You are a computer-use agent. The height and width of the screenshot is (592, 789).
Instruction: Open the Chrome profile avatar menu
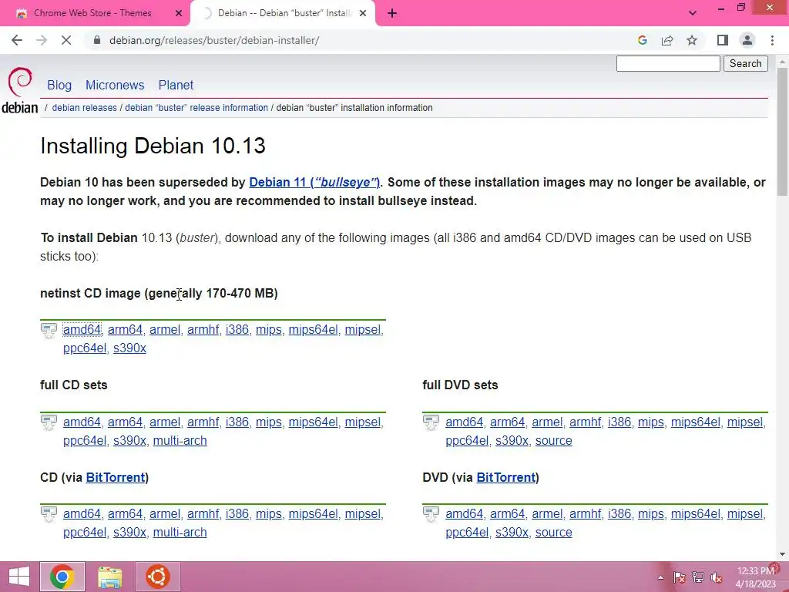click(x=747, y=40)
